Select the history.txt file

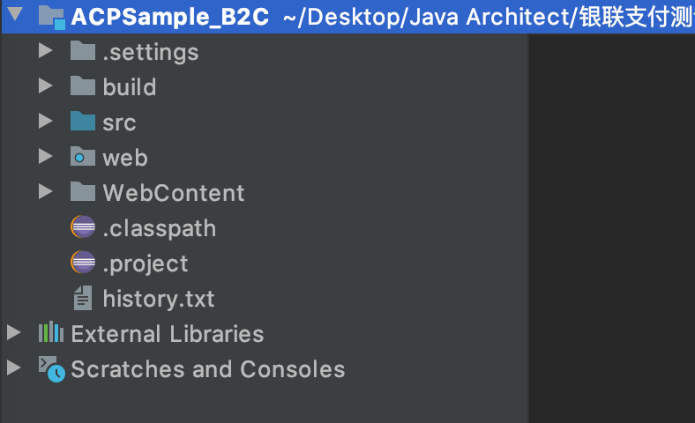pyautogui.click(x=159, y=299)
